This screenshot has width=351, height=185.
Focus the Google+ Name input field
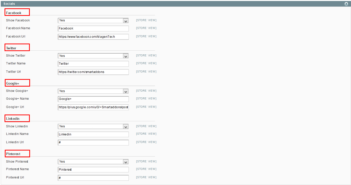pos(93,99)
